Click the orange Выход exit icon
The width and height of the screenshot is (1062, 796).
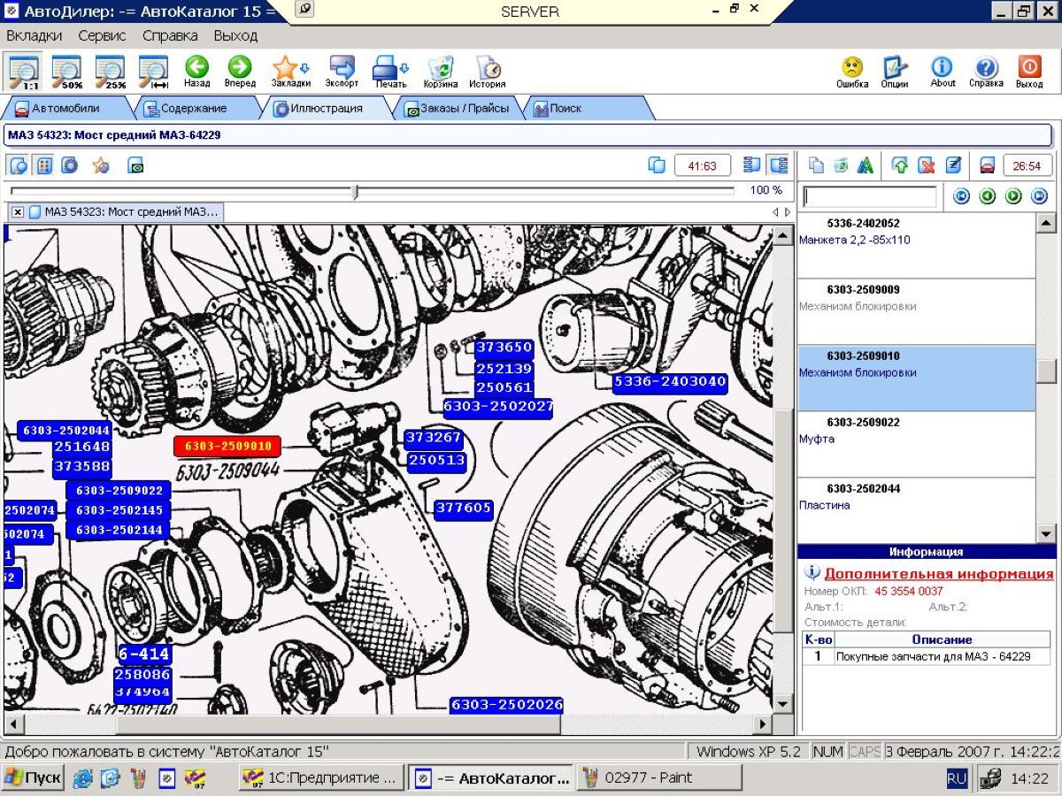1029,71
